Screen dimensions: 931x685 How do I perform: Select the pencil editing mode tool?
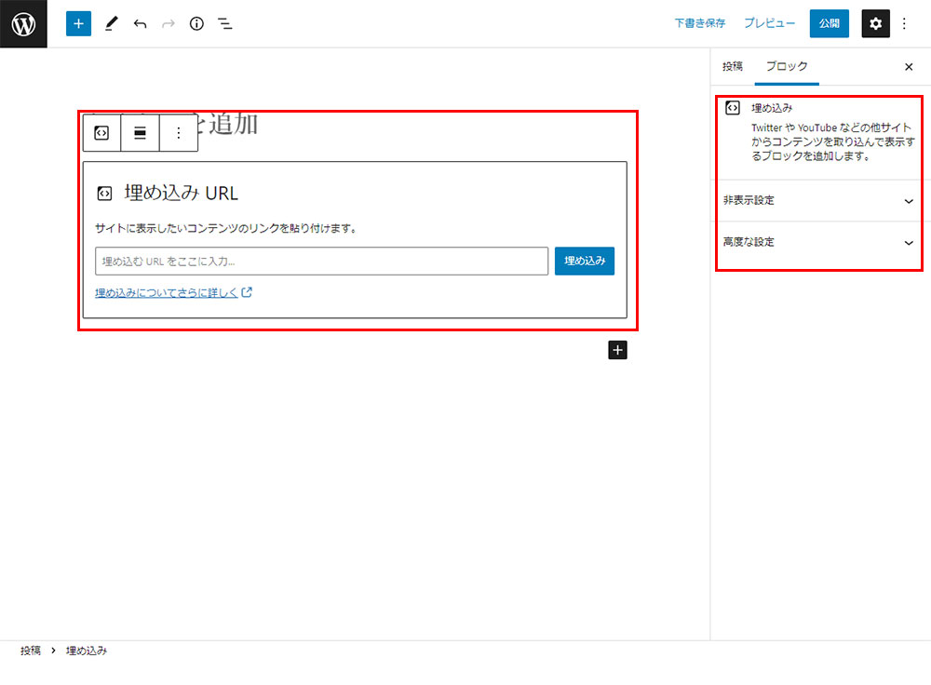112,23
